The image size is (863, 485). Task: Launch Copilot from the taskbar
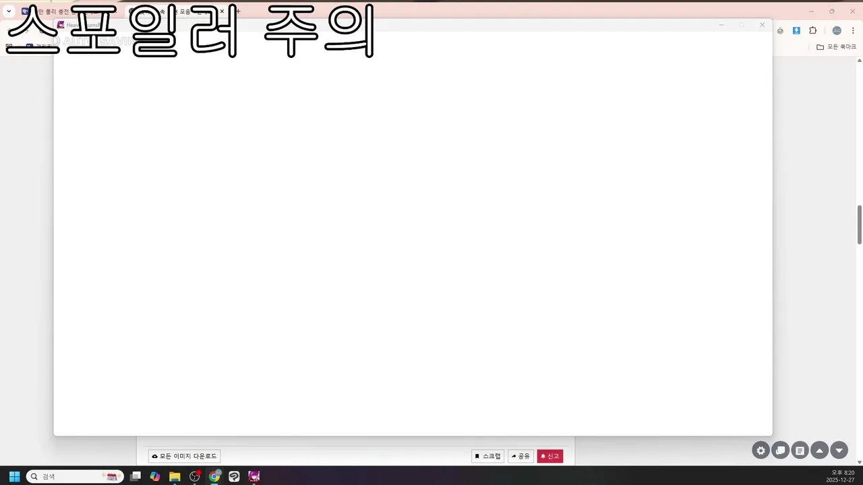coord(155,476)
